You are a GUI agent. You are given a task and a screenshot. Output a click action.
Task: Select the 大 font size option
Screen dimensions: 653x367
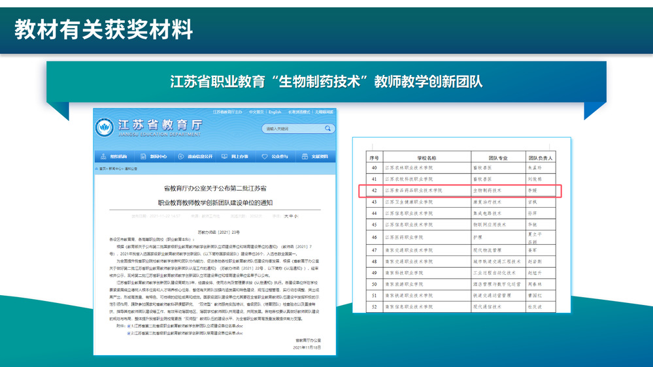click(286, 215)
